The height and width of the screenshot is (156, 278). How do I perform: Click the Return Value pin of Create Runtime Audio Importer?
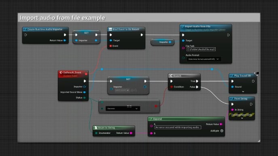pos(65,40)
